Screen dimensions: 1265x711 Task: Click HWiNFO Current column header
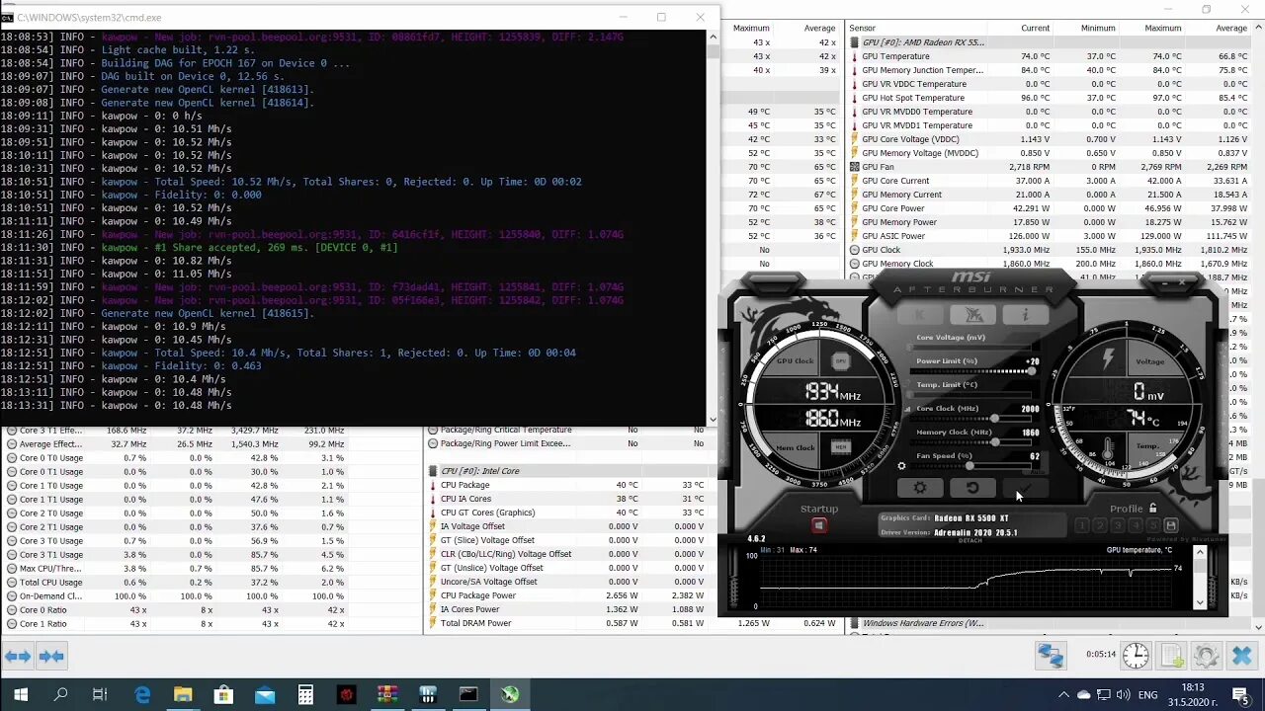pyautogui.click(x=1035, y=28)
